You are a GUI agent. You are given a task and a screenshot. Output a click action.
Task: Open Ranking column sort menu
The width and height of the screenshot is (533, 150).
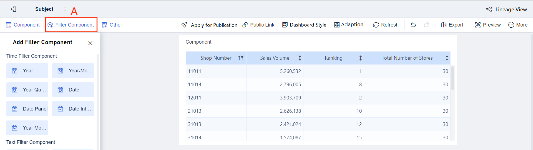[x=359, y=58]
